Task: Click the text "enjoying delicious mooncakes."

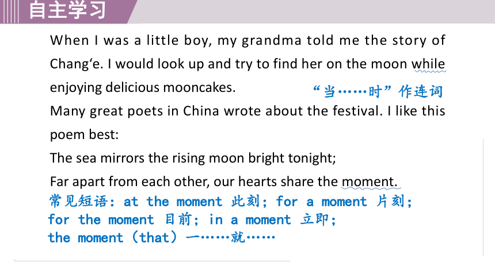Action: click(143, 88)
